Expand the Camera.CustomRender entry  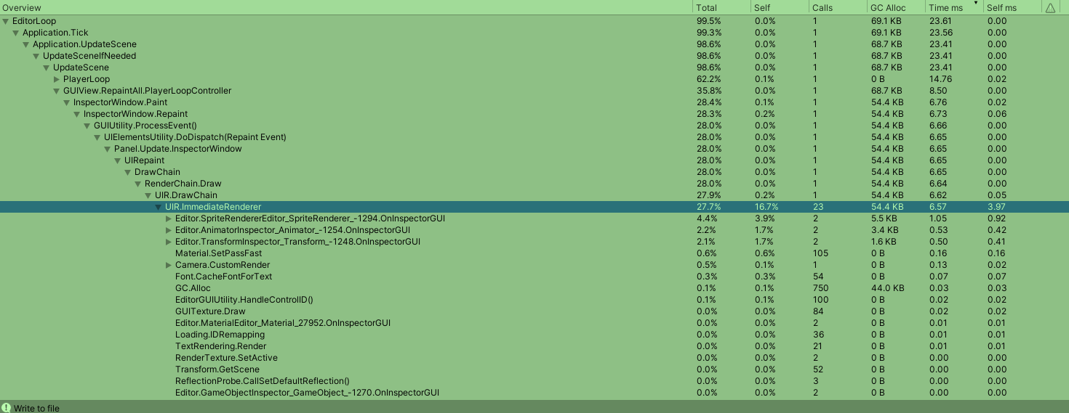click(x=169, y=265)
